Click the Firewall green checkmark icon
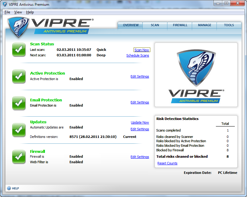 coord(19,157)
